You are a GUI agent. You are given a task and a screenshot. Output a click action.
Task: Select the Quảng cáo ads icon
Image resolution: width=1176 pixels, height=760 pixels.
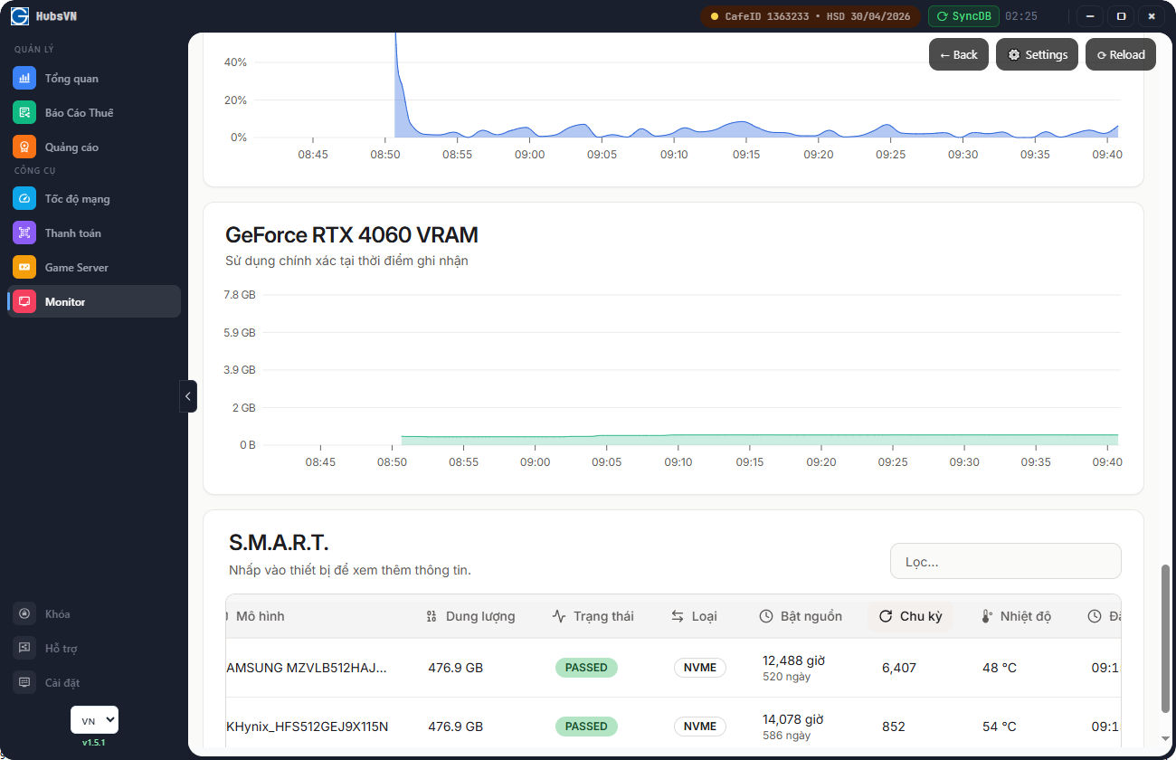[24, 147]
